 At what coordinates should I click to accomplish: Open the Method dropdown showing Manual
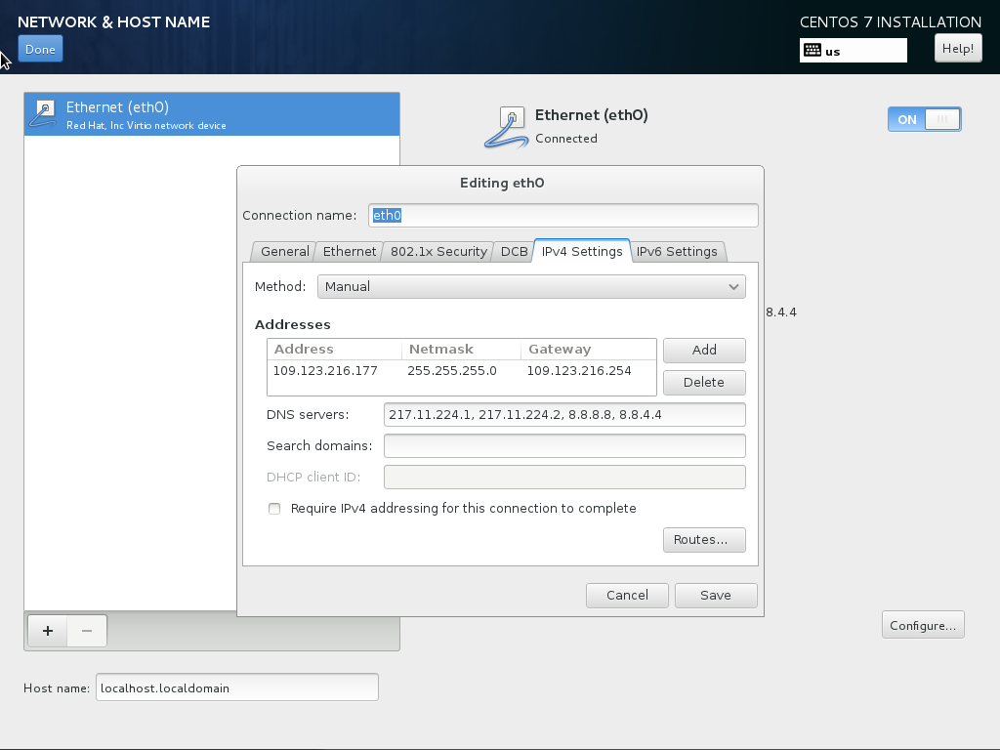(531, 286)
